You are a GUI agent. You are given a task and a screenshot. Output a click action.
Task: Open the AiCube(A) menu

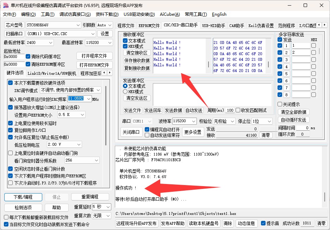170,14
